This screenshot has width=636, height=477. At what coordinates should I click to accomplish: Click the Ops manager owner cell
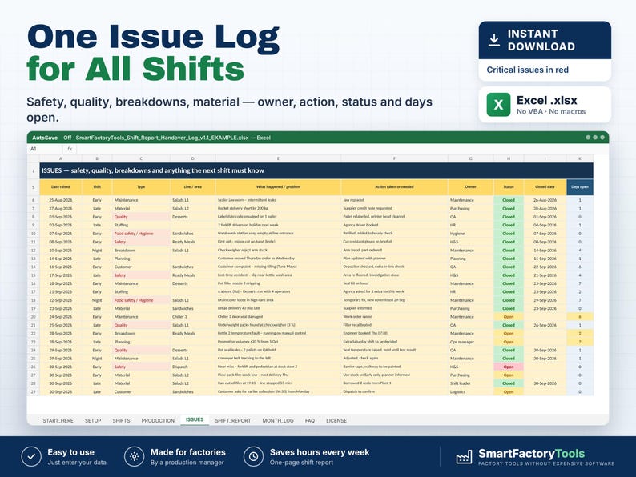(470, 342)
